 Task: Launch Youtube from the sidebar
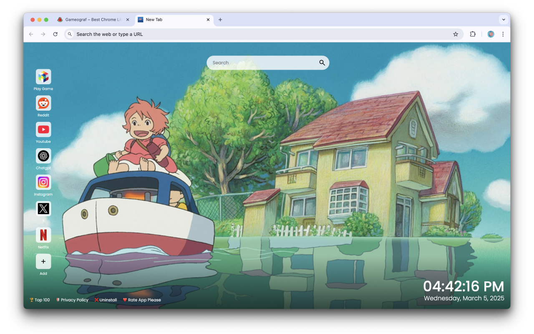(x=43, y=129)
